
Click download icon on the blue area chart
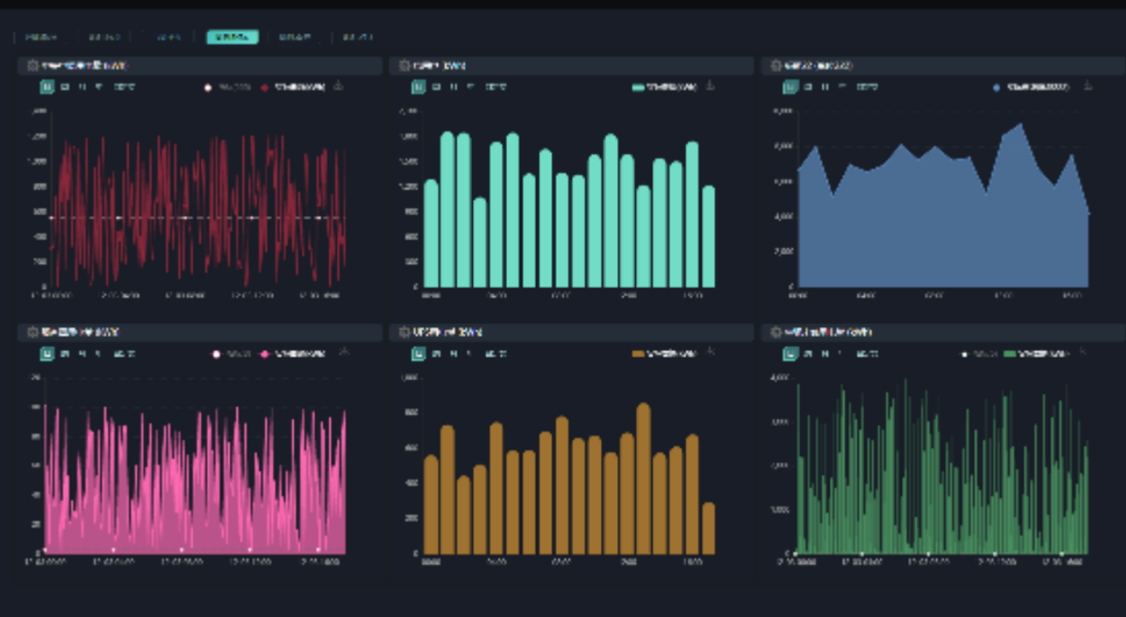tap(1087, 86)
